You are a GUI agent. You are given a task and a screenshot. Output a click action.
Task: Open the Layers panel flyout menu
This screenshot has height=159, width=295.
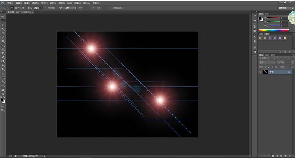293,55
